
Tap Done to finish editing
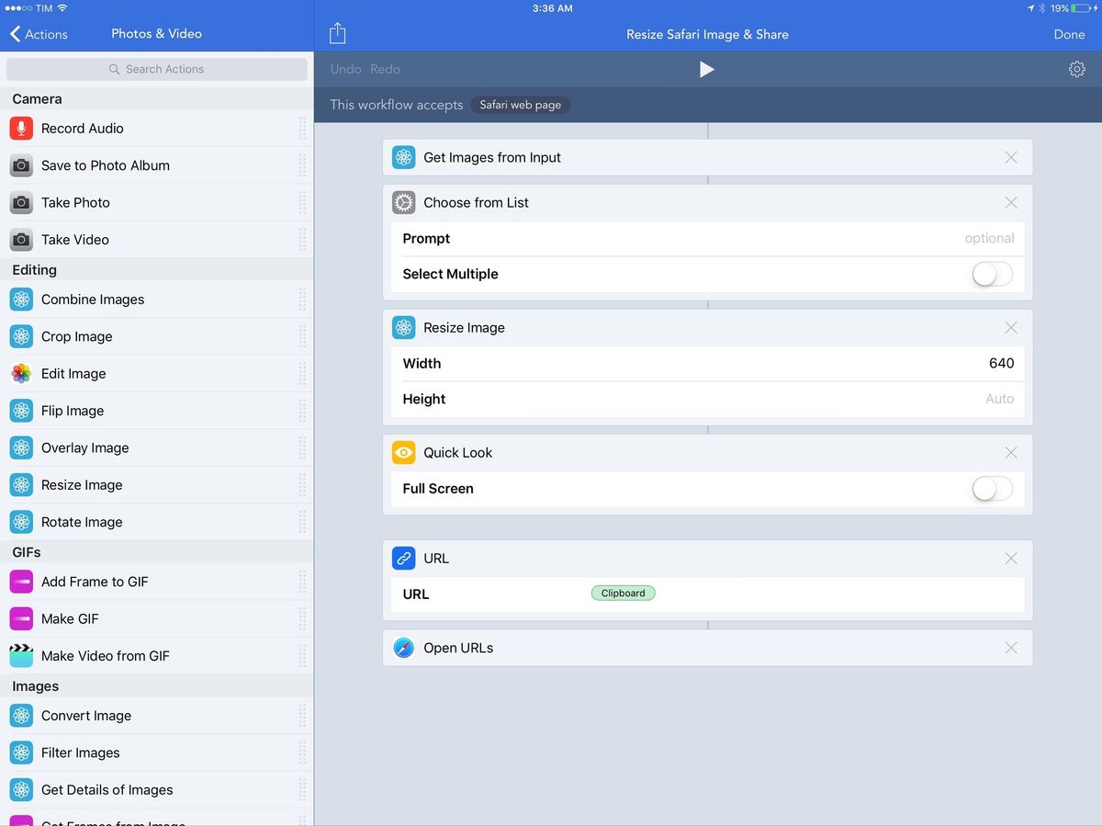click(x=1069, y=34)
